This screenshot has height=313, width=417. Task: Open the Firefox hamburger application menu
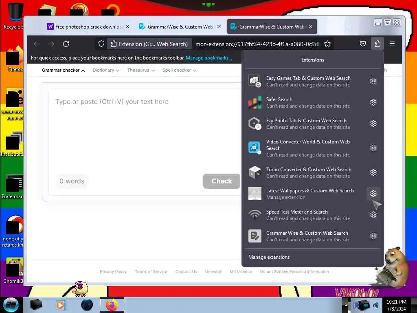(x=392, y=44)
